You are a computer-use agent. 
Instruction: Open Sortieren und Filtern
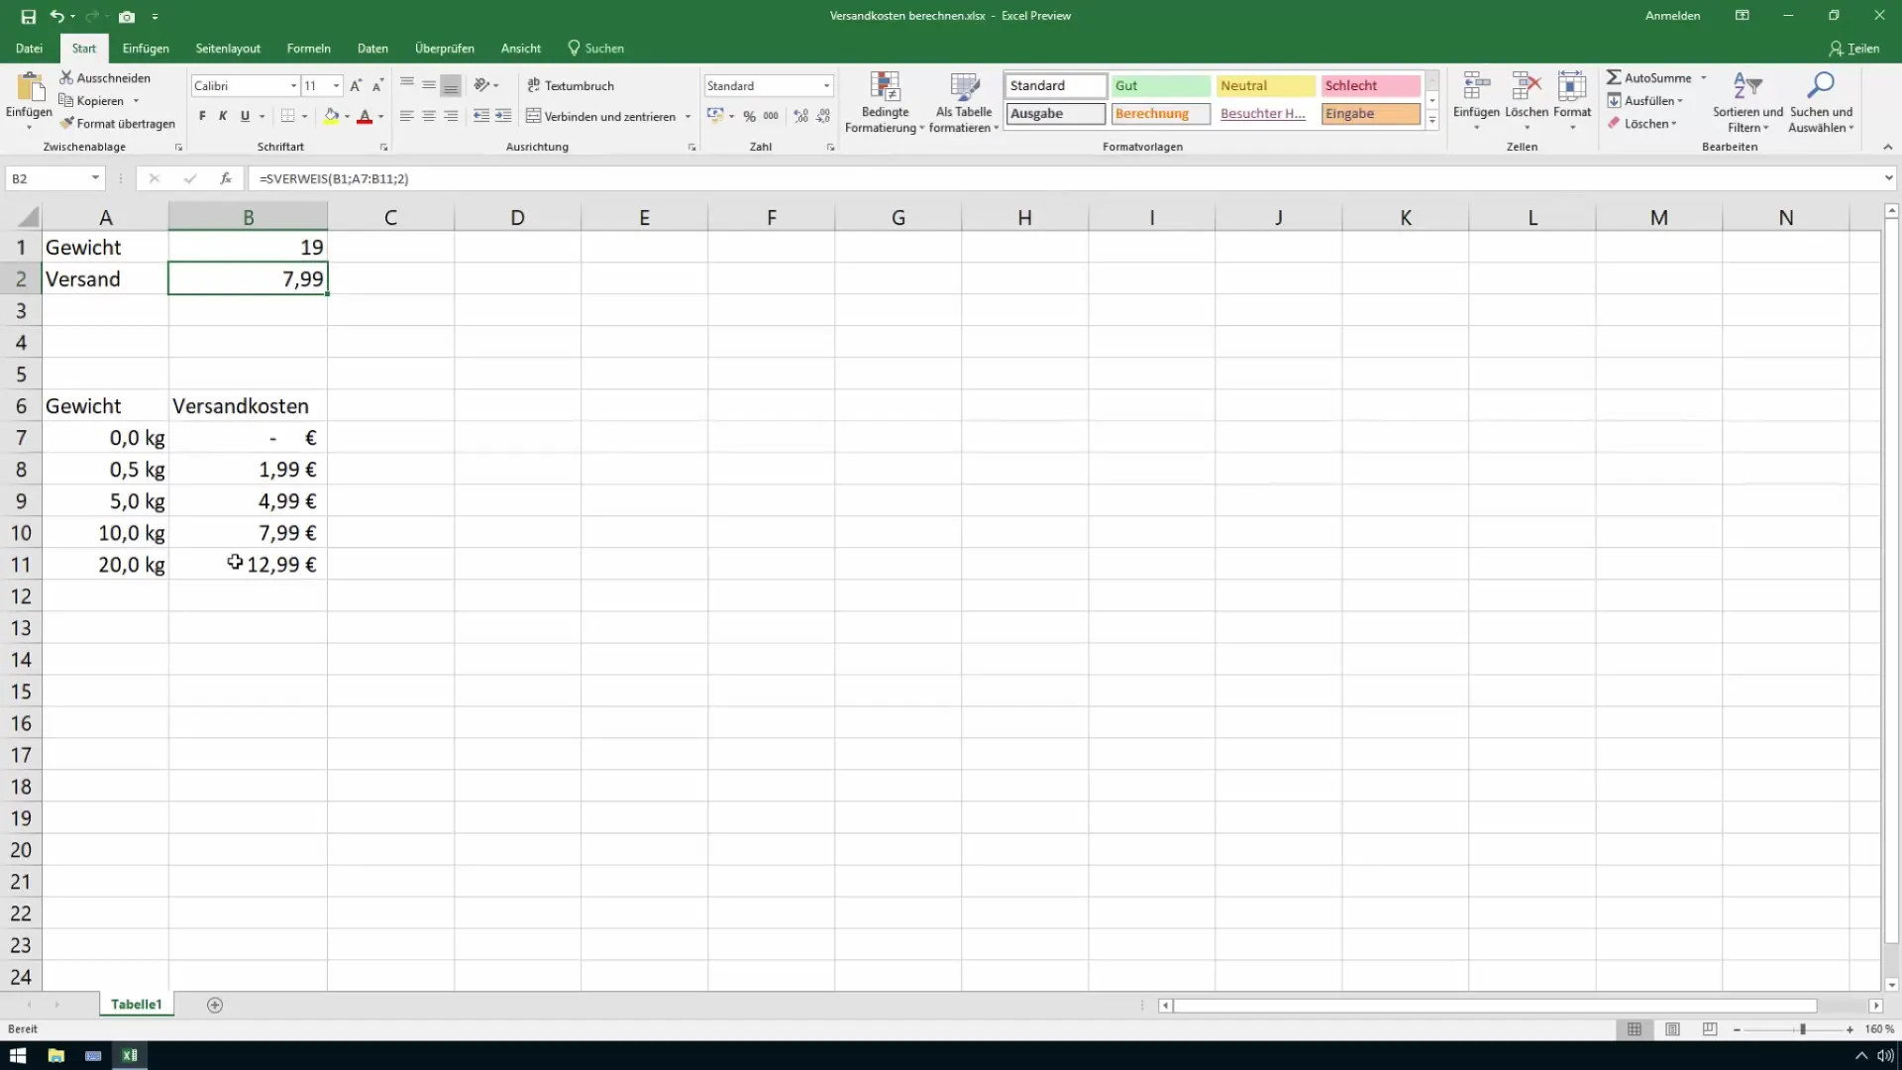pyautogui.click(x=1747, y=102)
